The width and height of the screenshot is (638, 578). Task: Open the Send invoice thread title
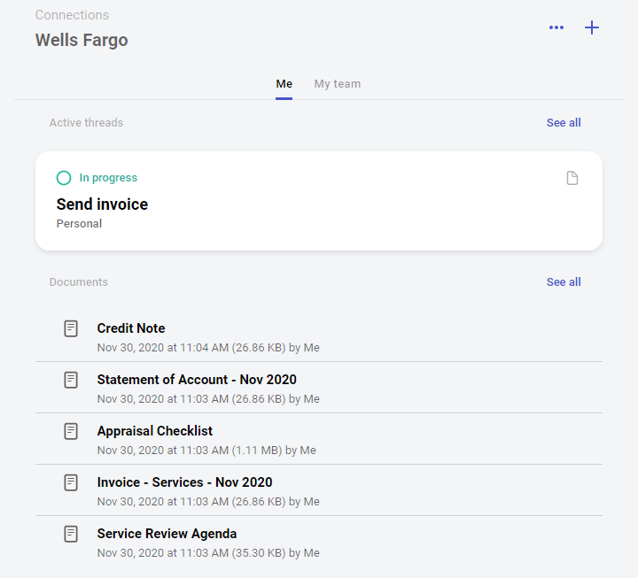pos(102,204)
